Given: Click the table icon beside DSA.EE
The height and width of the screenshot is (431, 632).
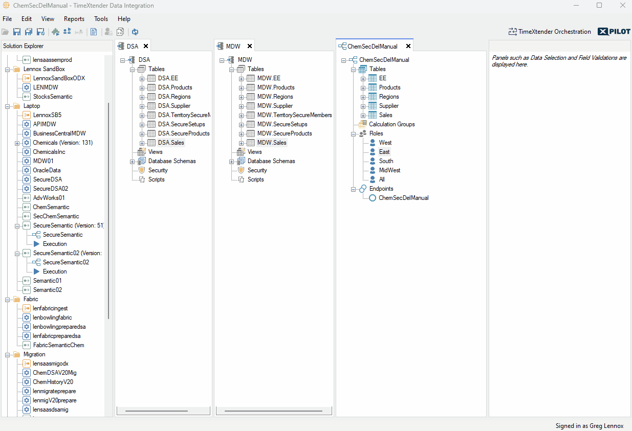Looking at the screenshot, I should coord(151,78).
